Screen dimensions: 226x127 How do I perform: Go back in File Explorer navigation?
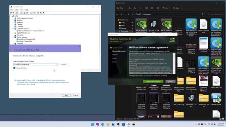[117, 14]
